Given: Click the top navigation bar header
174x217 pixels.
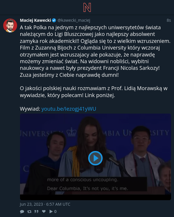Looking at the screenshot, I should (87, 7).
